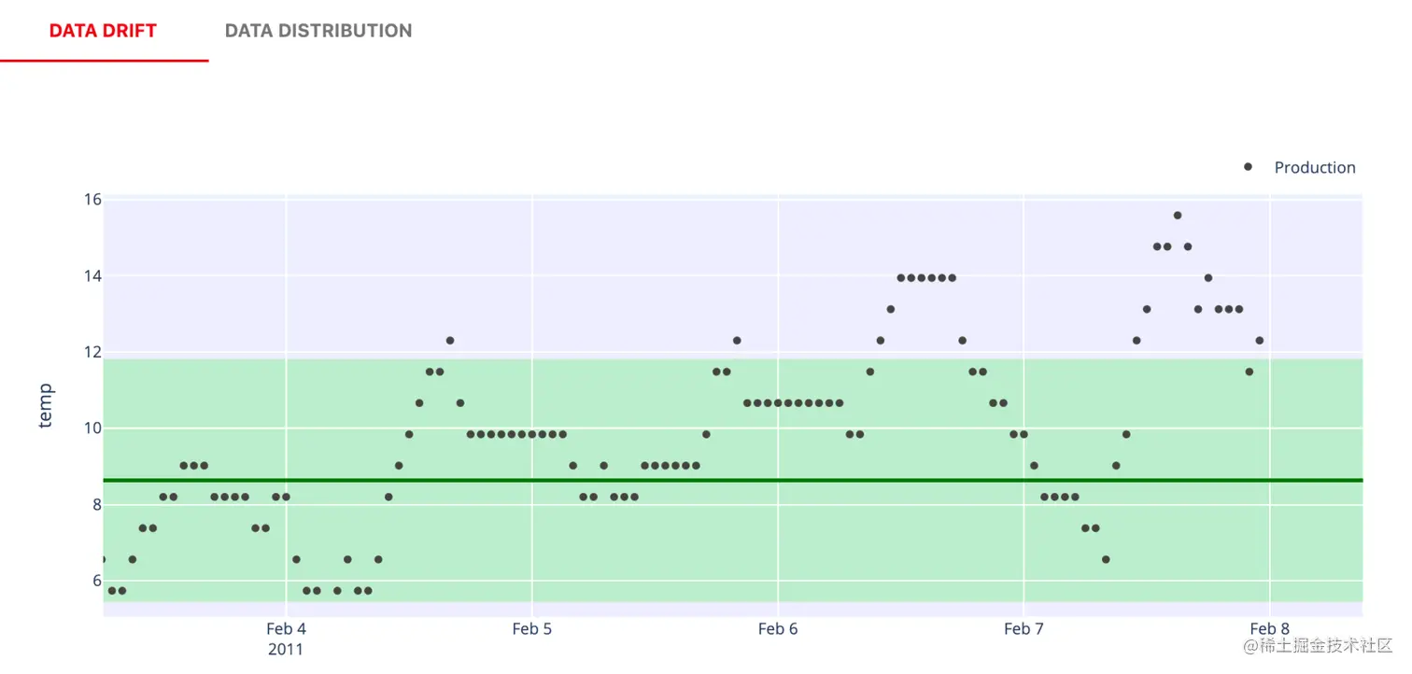The image size is (1412, 674).
Task: Click the last data point before Feb 8
Action: (x=1260, y=341)
